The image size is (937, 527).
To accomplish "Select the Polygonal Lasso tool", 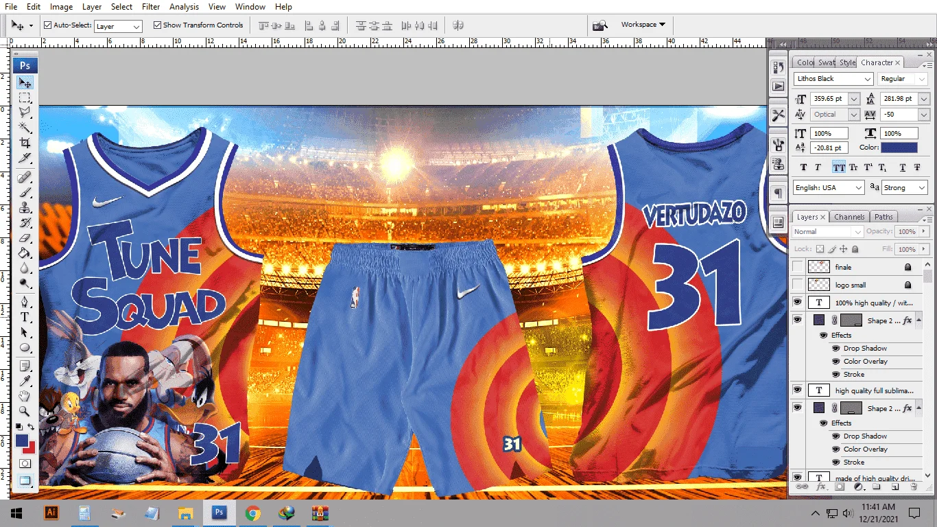I will [x=25, y=113].
